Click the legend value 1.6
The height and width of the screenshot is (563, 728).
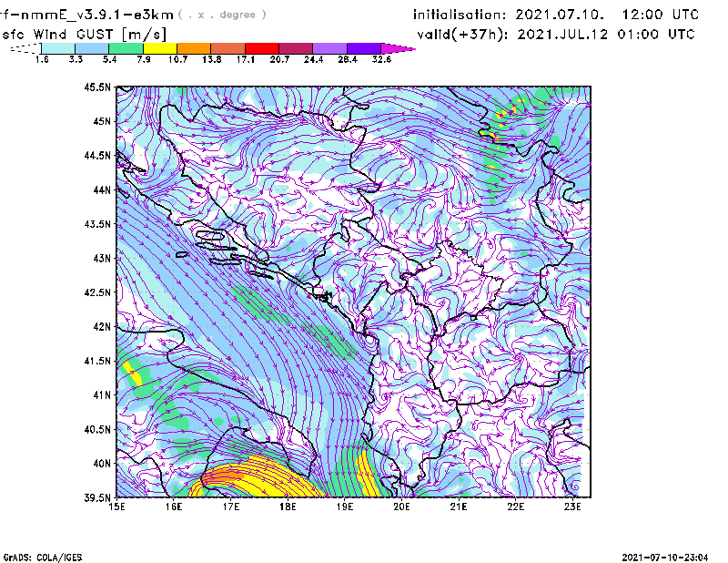point(42,59)
